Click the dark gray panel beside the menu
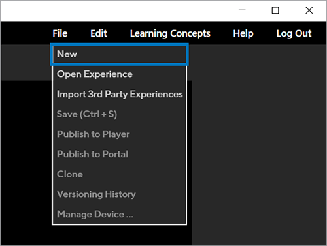 click(258, 145)
